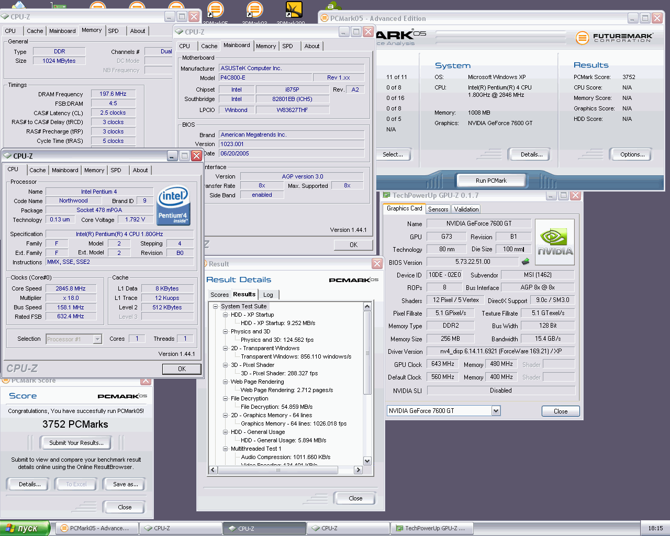Click OK in the front CPU-Z window
Image resolution: width=670 pixels, height=536 pixels.
(182, 369)
